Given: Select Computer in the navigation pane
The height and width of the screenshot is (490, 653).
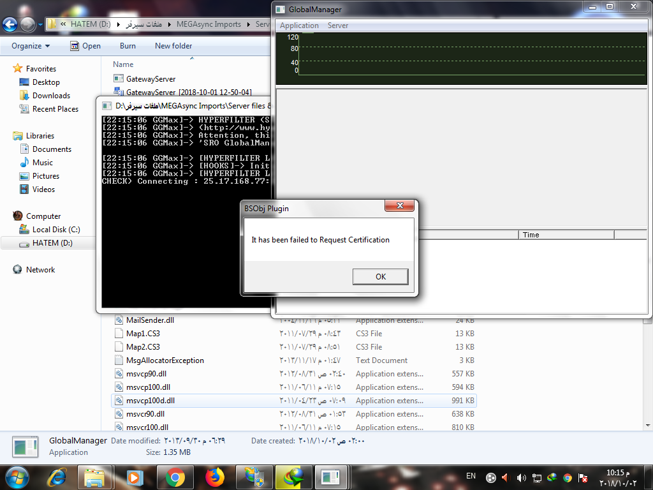Looking at the screenshot, I should click(x=43, y=216).
